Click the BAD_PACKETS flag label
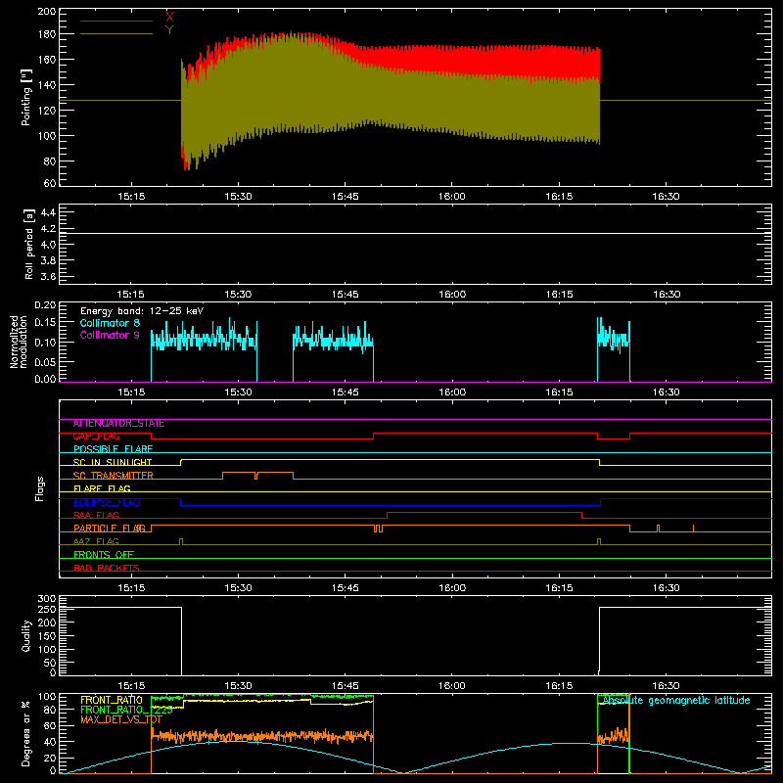Viewport: 783px width, 783px height. pos(107,569)
